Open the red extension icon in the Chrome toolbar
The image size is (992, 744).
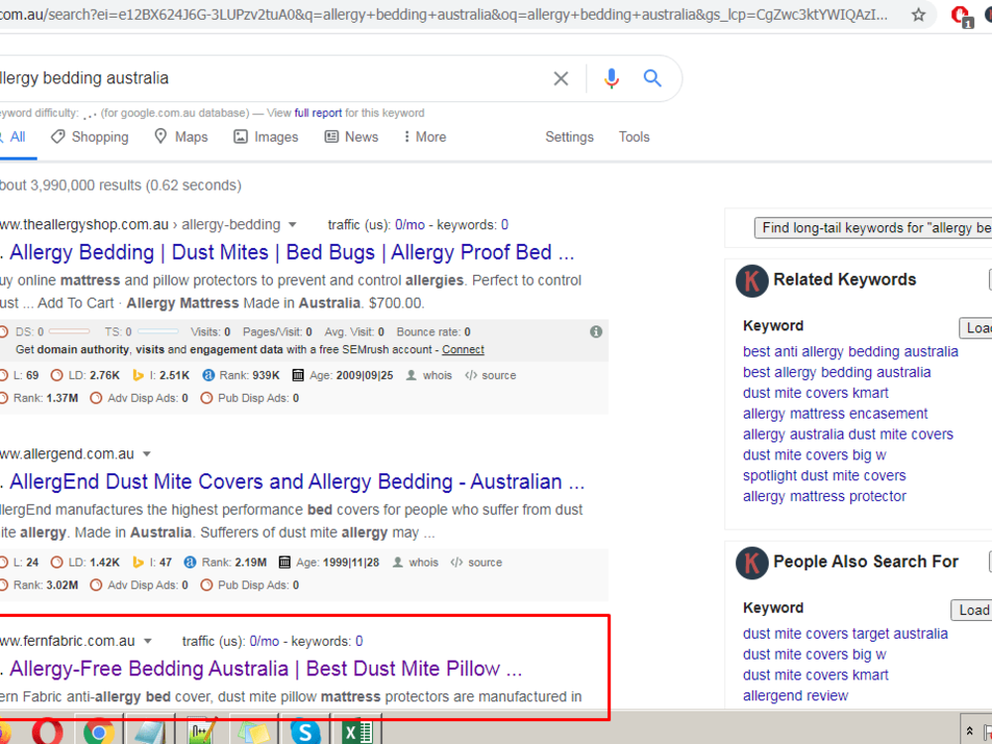click(x=961, y=15)
